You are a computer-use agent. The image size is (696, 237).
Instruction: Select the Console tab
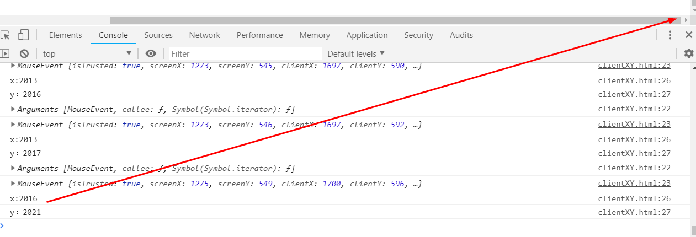coord(113,35)
